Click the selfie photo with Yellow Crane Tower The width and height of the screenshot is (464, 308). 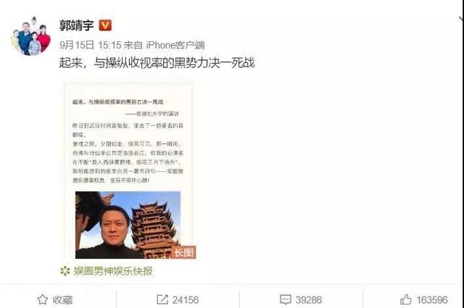128,225
